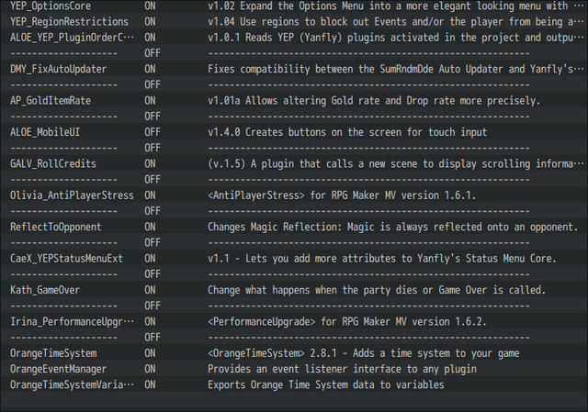Select the AP_GoldItemRate plugin name

point(51,101)
